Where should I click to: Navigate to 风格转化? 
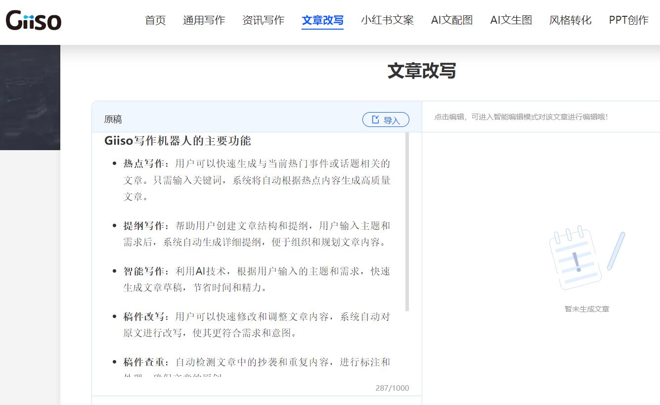point(570,20)
